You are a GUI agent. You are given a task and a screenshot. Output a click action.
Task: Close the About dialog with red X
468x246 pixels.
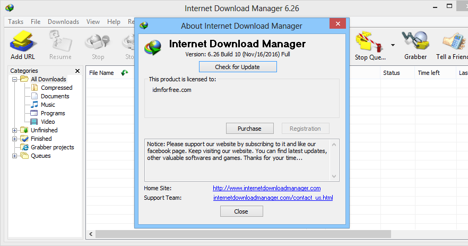click(338, 23)
